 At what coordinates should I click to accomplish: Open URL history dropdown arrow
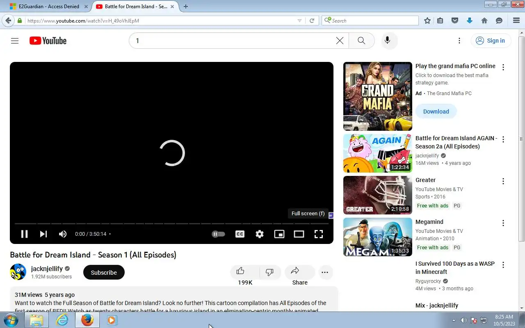coord(299,20)
